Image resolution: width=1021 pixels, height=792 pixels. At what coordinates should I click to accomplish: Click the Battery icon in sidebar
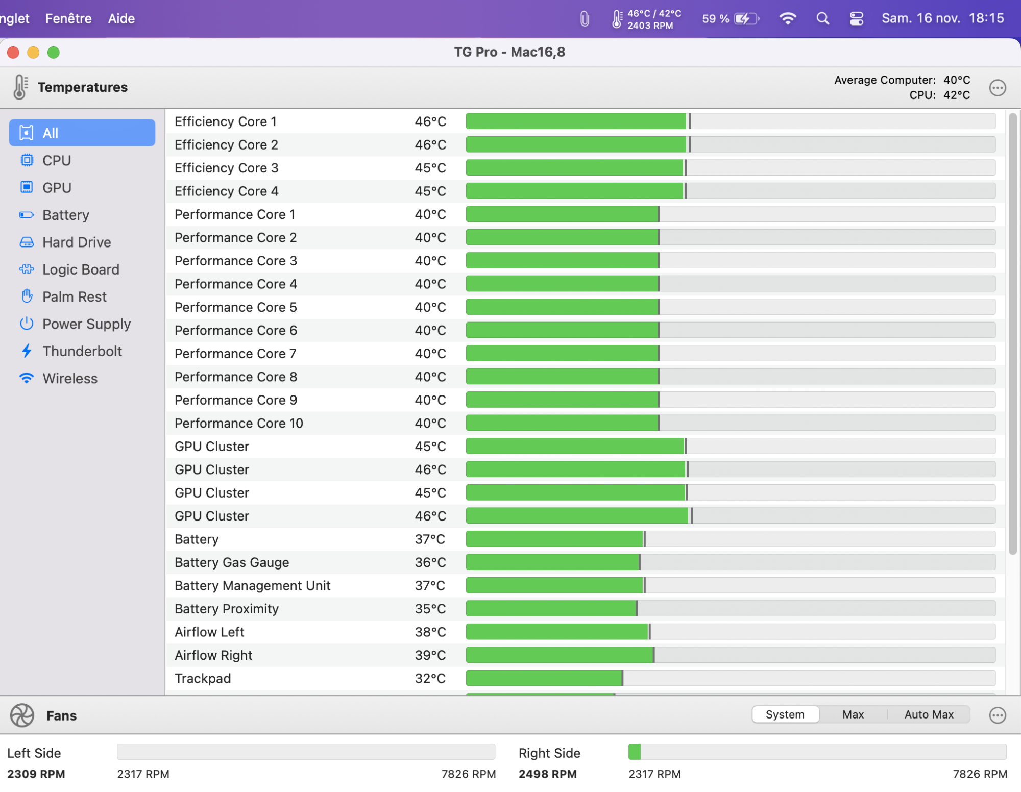[27, 215]
